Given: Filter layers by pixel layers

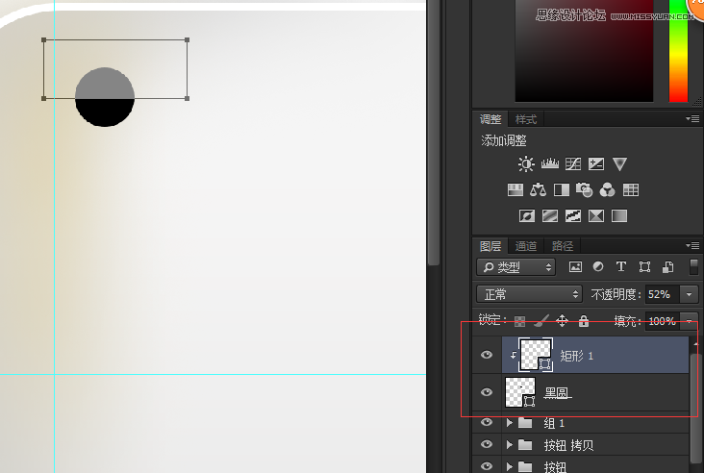Looking at the screenshot, I should pyautogui.click(x=575, y=267).
